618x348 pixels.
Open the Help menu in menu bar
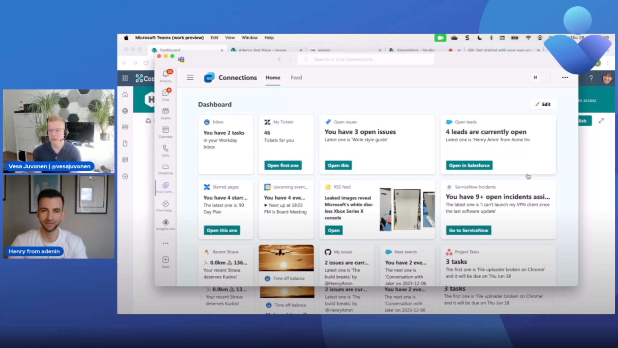click(x=269, y=38)
